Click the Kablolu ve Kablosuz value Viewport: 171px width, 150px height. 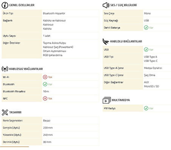tap(54, 20)
